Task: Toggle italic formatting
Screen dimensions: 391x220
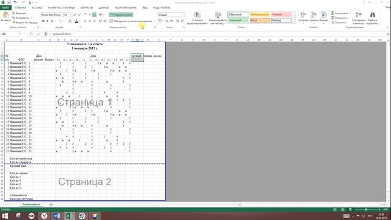Action: point(48,21)
